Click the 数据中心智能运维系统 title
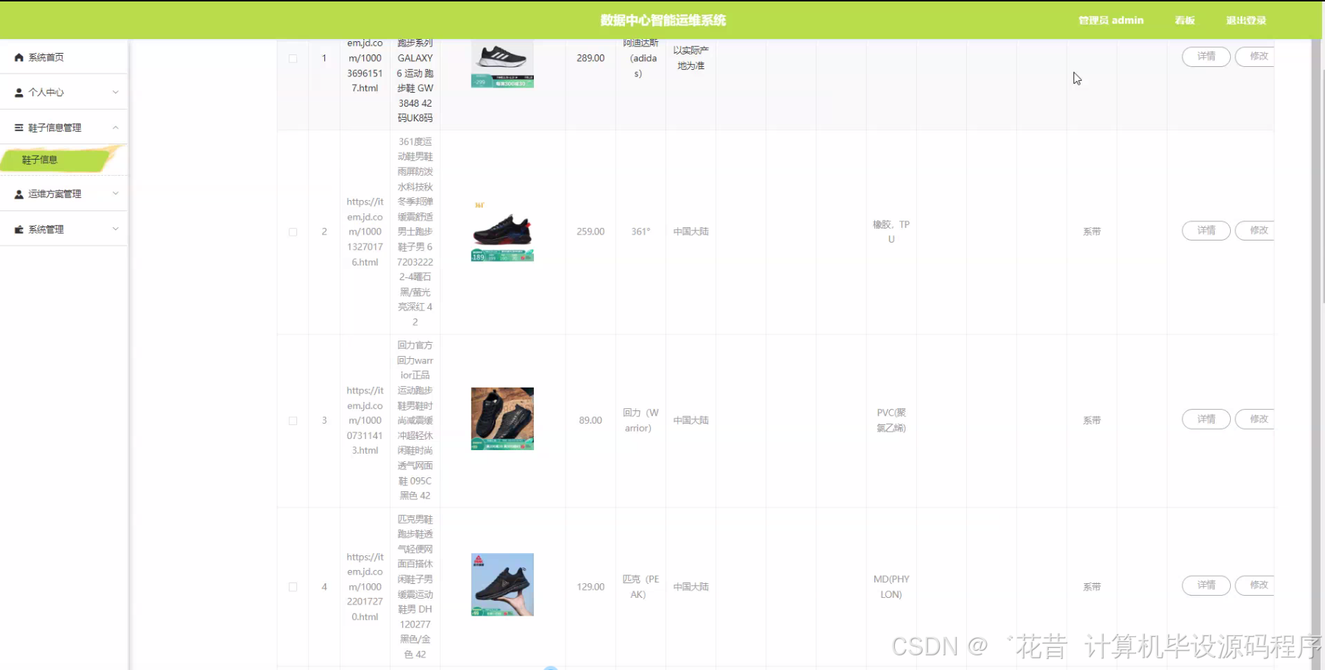The height and width of the screenshot is (670, 1325). tap(662, 21)
